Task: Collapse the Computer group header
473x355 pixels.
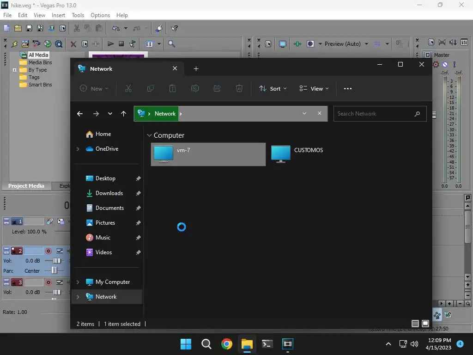Action: 149,135
